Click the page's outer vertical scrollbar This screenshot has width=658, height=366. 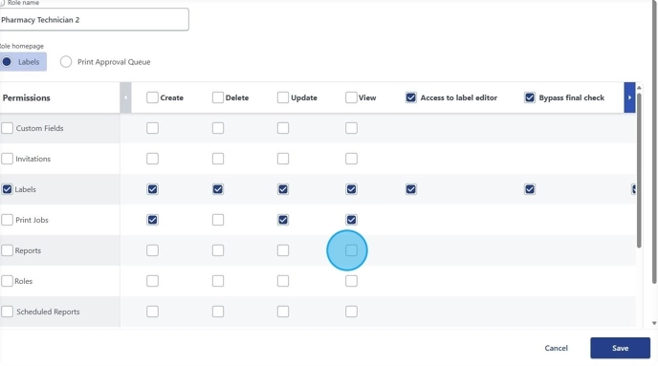tap(654, 142)
